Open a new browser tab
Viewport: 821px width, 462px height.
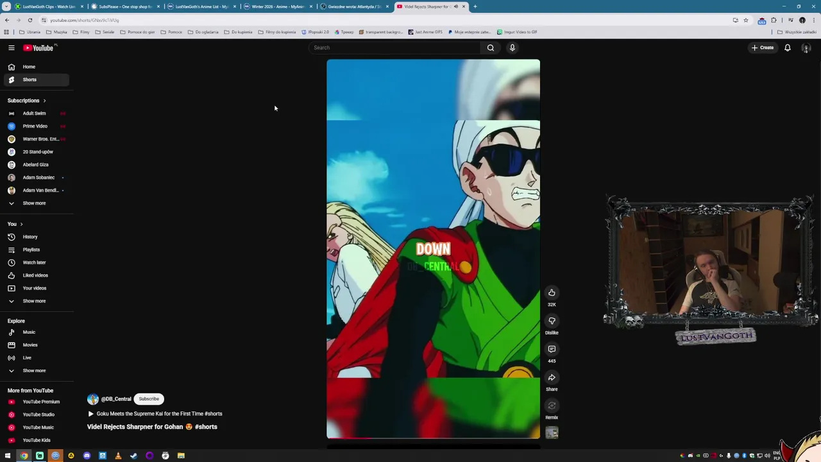475,6
